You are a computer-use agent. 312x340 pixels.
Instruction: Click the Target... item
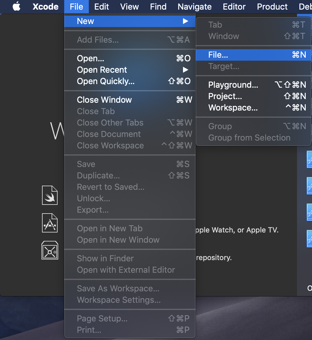pos(253,66)
